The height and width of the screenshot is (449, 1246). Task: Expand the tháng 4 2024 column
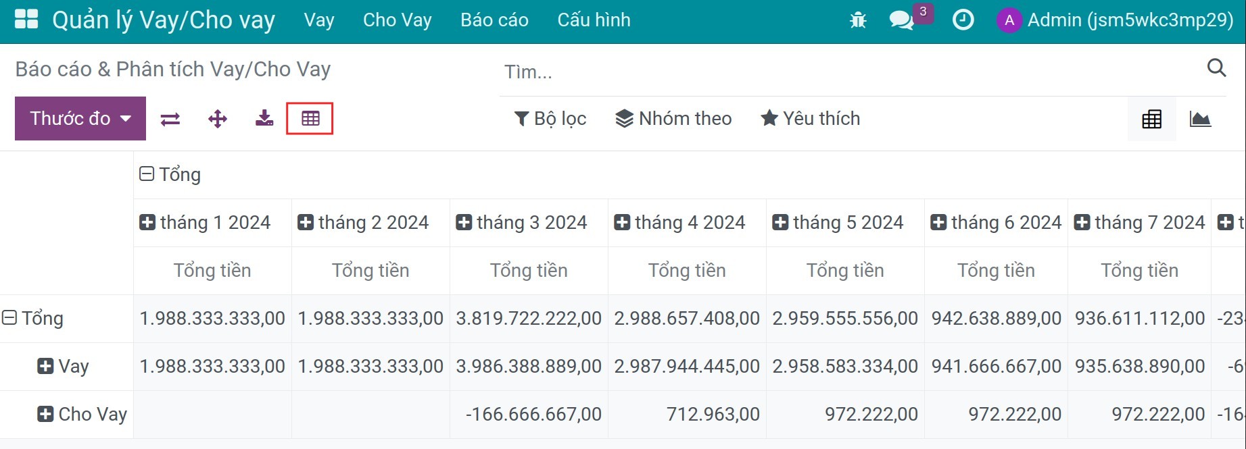point(679,222)
